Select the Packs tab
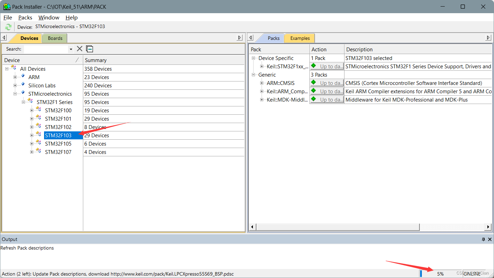 pos(273,38)
